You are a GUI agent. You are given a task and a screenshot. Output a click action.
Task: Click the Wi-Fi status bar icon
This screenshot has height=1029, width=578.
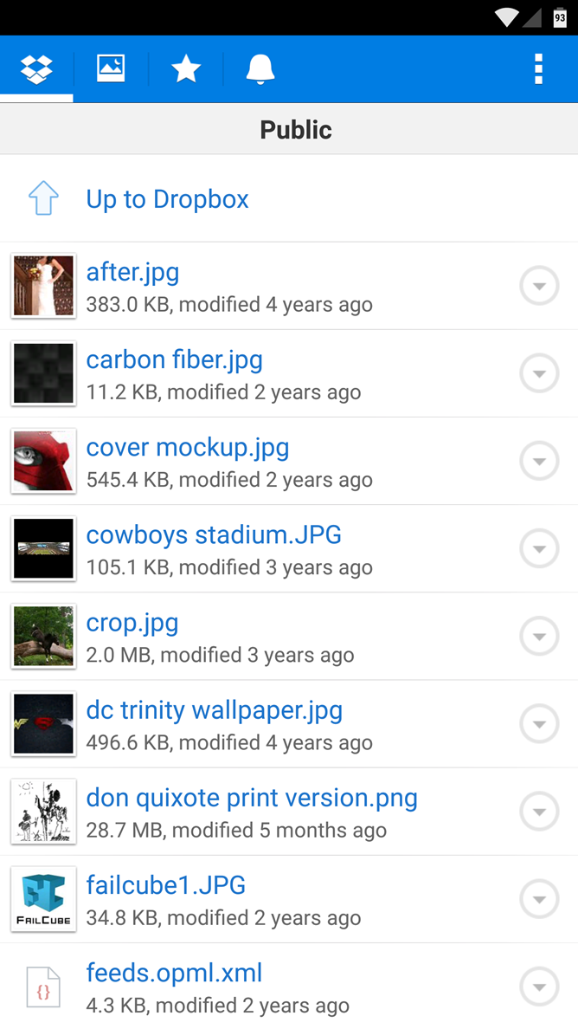[x=505, y=16]
